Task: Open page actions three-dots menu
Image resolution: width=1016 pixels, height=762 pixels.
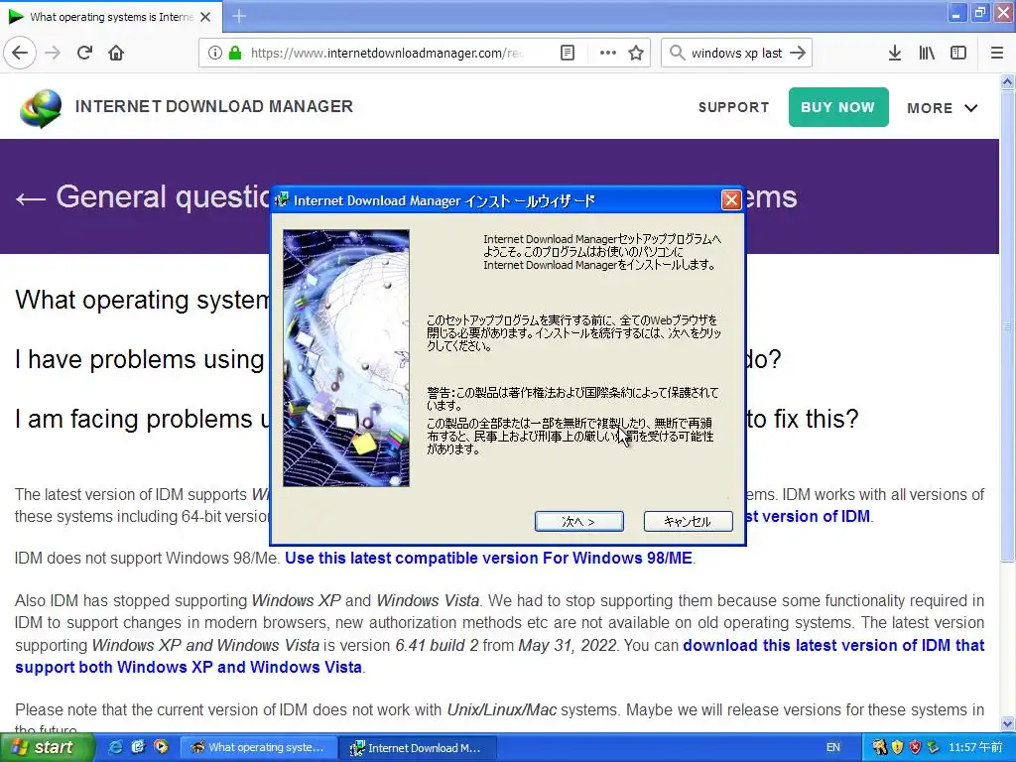Action: click(608, 53)
